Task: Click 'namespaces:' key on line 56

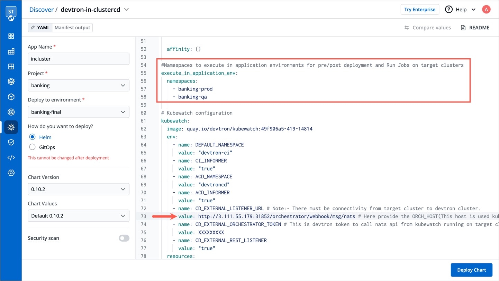Action: pyautogui.click(x=182, y=81)
